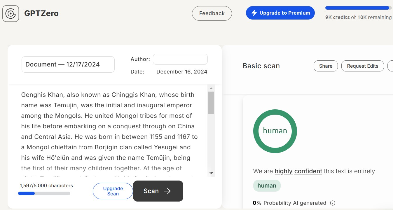Start the Scan

[x=158, y=191]
